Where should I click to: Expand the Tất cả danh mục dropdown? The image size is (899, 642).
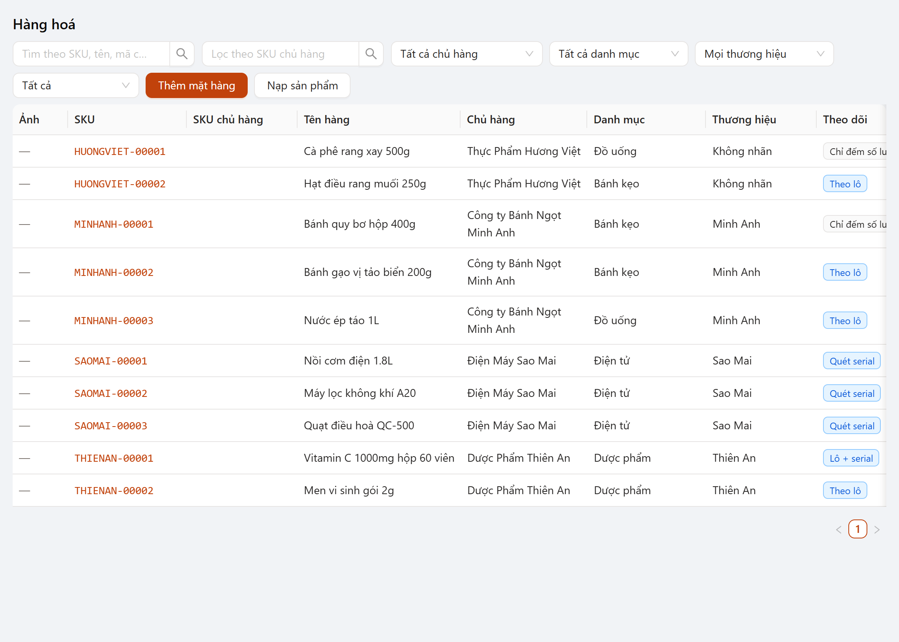tap(618, 54)
